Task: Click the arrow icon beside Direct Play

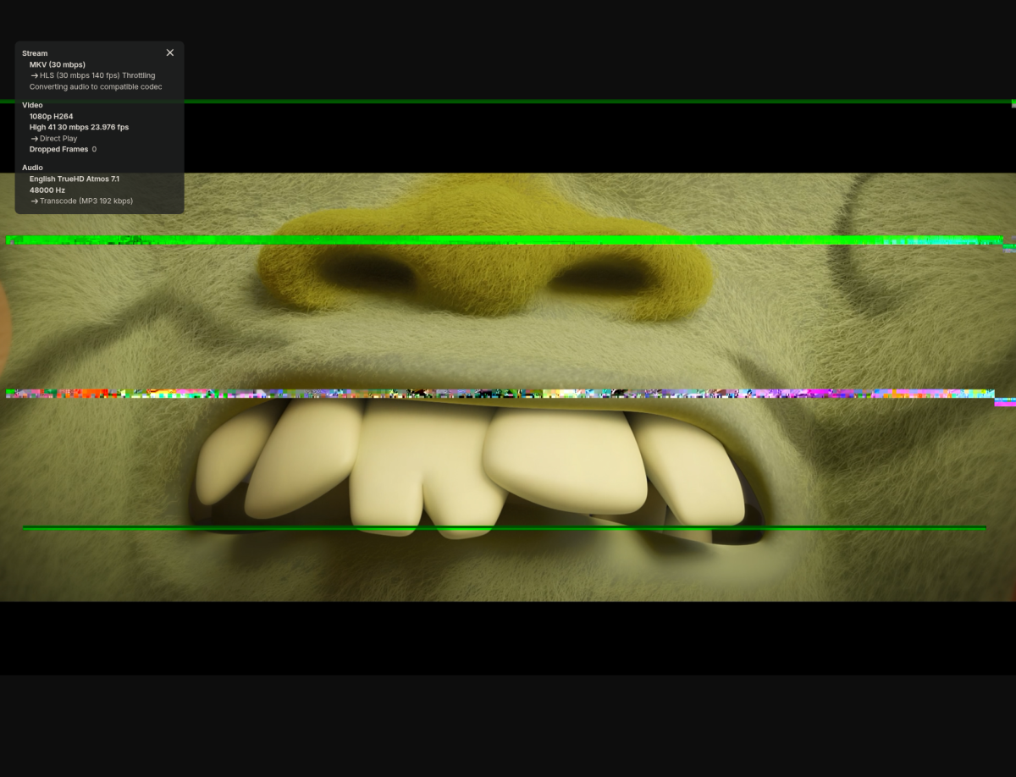Action: pyautogui.click(x=34, y=138)
